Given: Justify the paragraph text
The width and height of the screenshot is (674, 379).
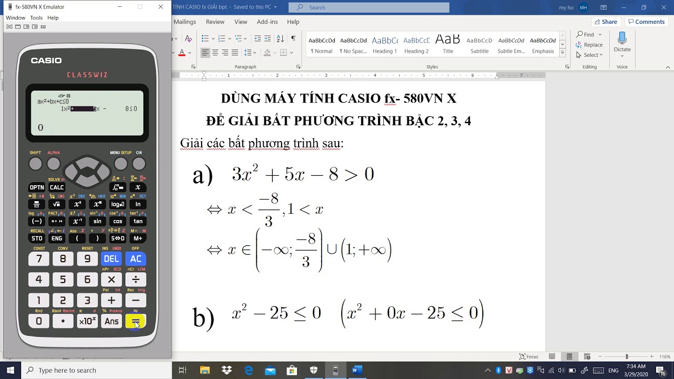Looking at the screenshot, I should [x=235, y=53].
